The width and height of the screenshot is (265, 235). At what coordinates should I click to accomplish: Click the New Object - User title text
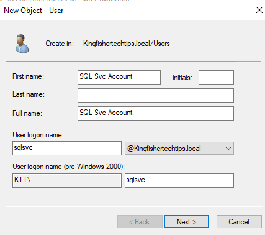34,11
